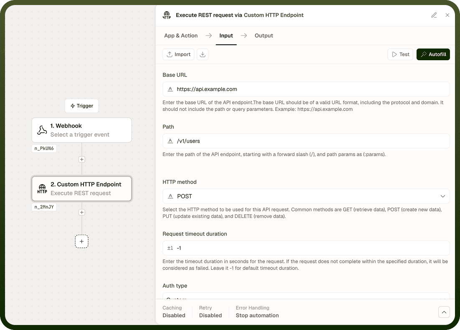Viewport: 460px width, 330px height.
Task: Click the text type icon in HTTP method field
Action: (170, 196)
